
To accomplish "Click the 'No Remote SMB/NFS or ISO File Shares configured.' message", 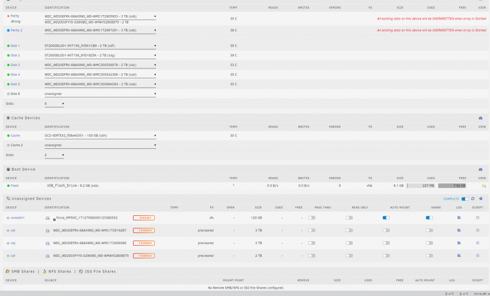I will pos(246,288).
